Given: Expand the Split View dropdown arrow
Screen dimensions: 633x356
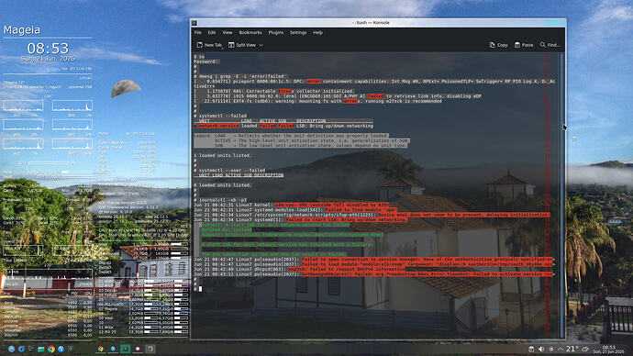Looking at the screenshot, I should click(261, 45).
